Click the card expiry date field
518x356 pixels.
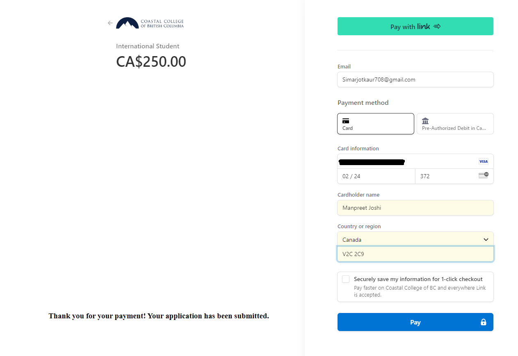(x=376, y=176)
